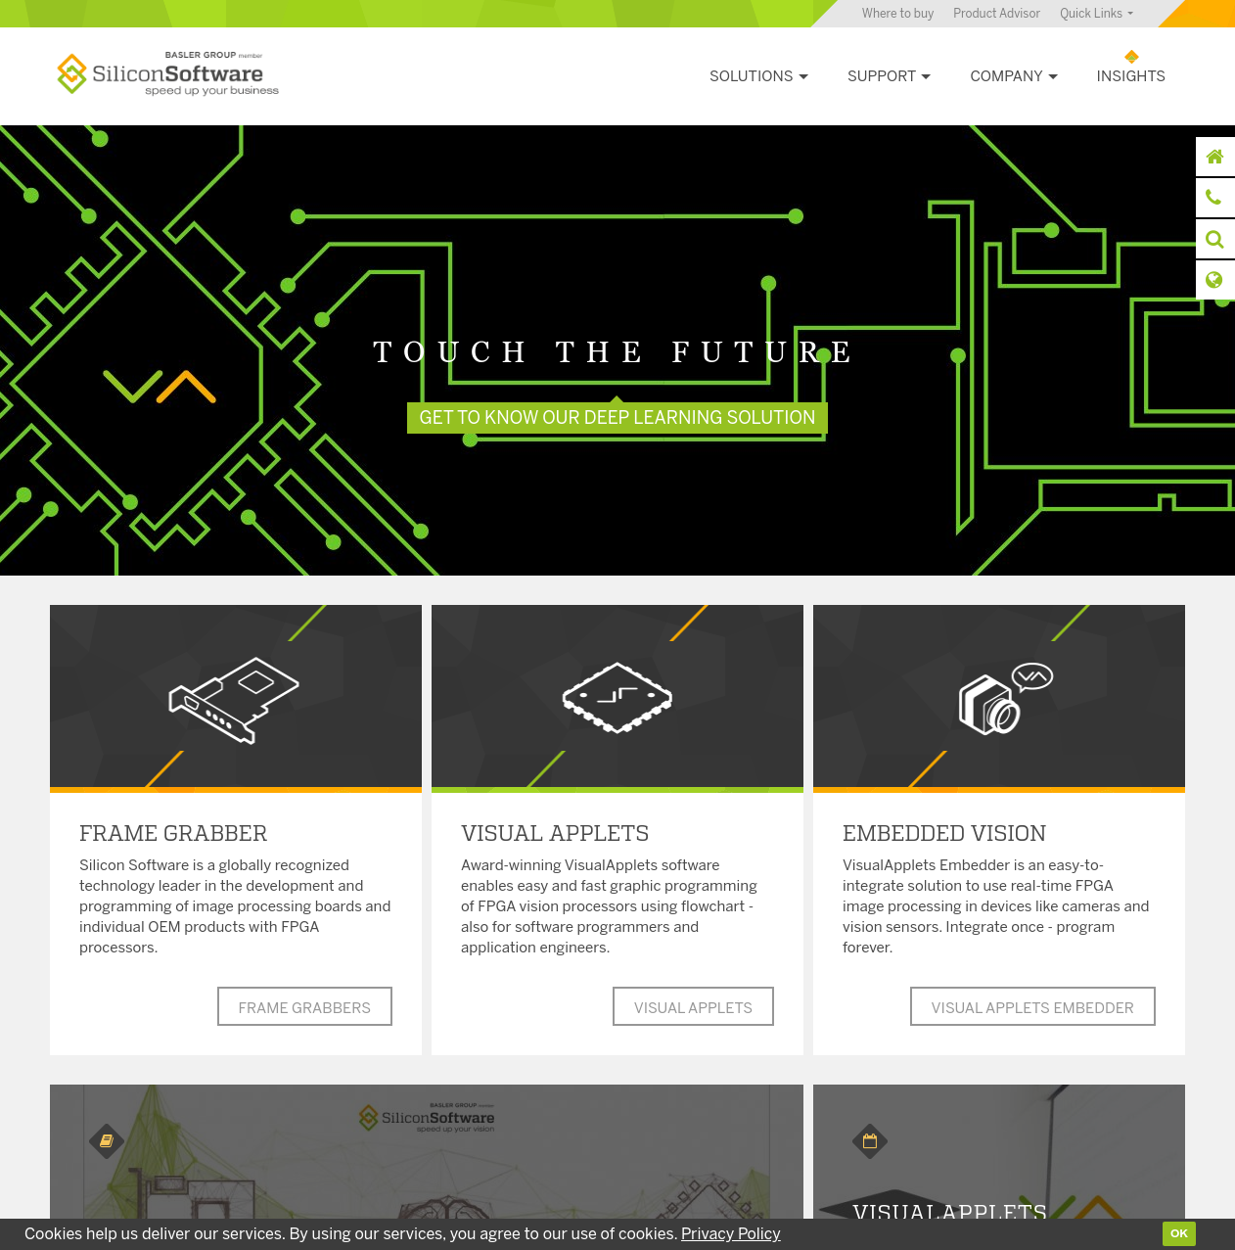Click the Visual Applets Embedder button
1235x1250 pixels.
(x=1032, y=1006)
